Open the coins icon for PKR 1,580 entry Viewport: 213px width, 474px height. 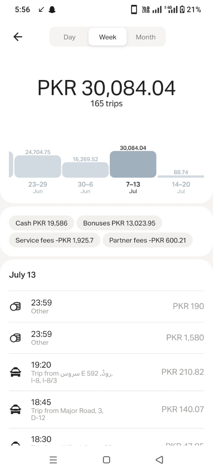tap(15, 338)
